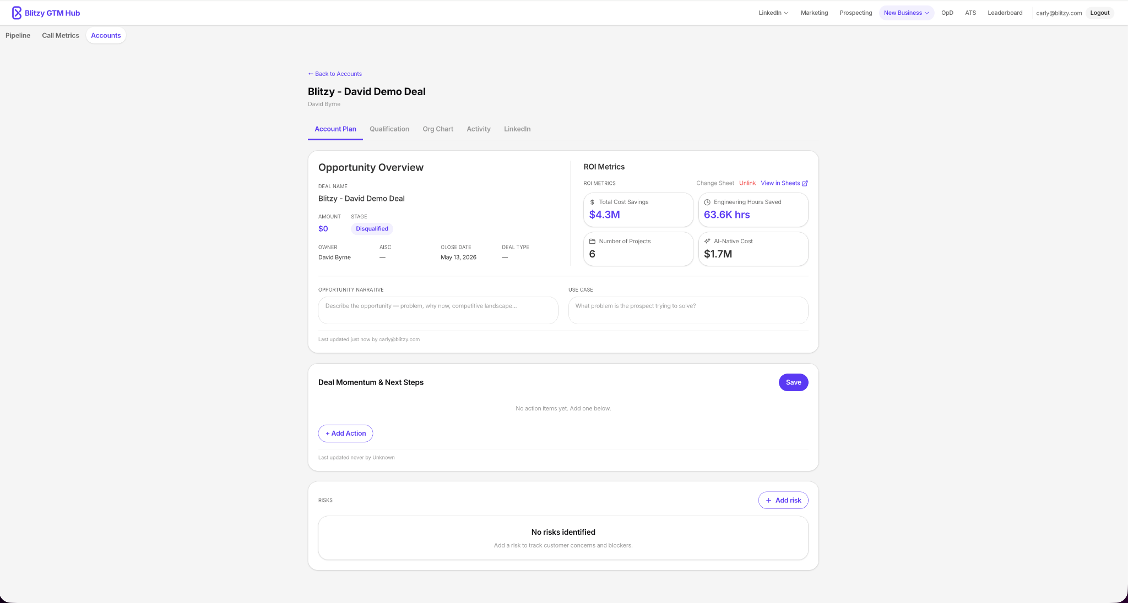Open the Prospecting menu item

[x=855, y=13]
